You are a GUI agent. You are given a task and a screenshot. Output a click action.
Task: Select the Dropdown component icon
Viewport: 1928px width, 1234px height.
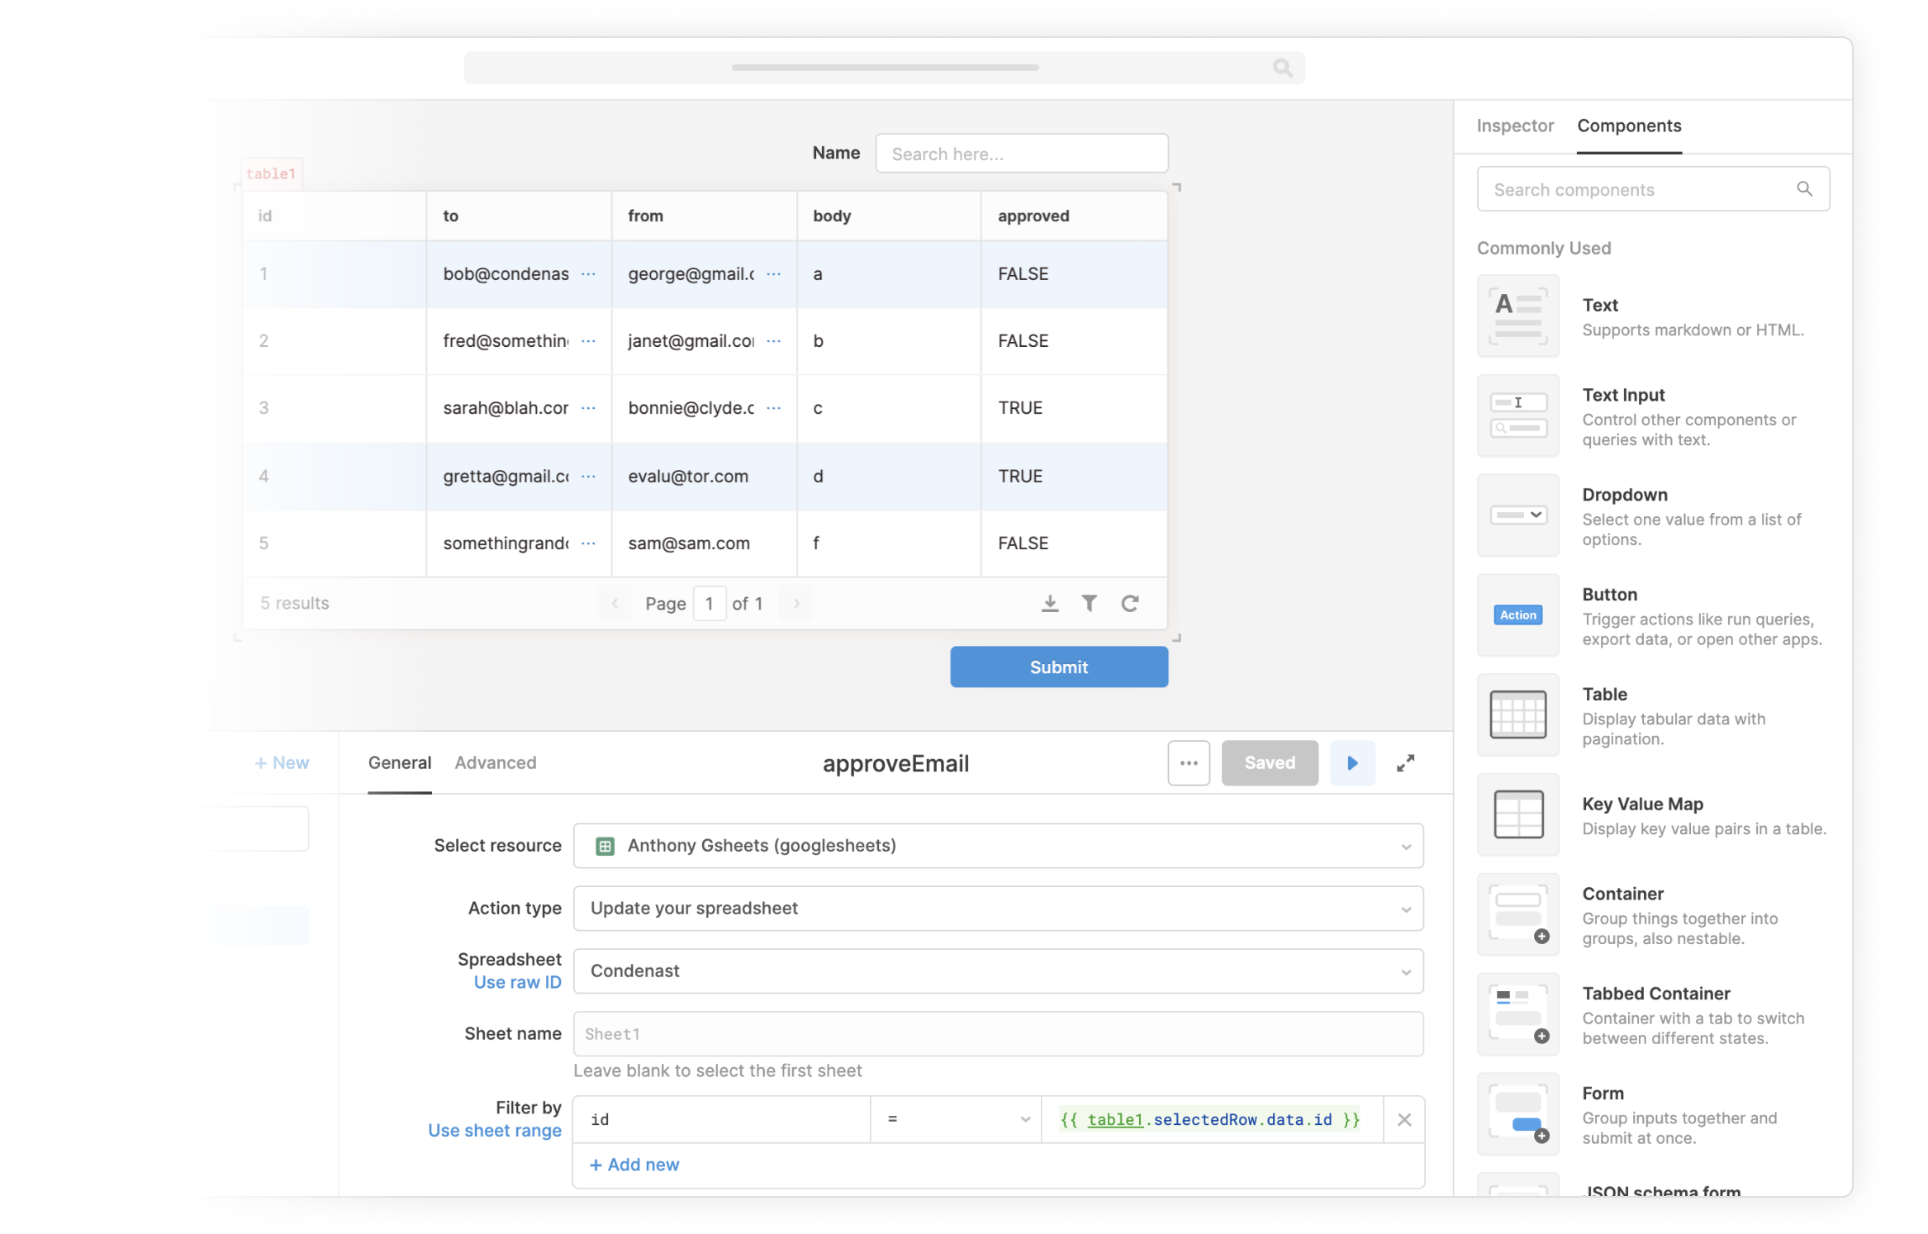coord(1517,515)
